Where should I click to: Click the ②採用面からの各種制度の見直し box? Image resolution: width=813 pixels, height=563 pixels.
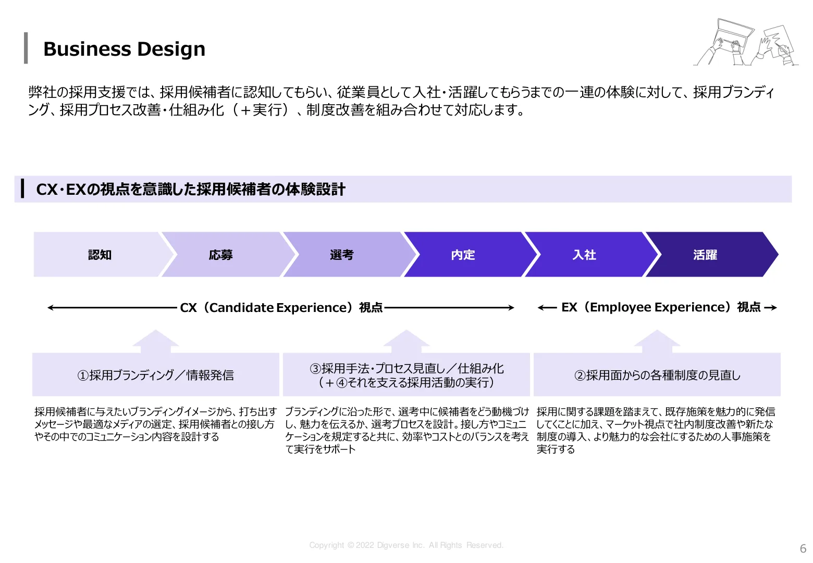pos(657,375)
